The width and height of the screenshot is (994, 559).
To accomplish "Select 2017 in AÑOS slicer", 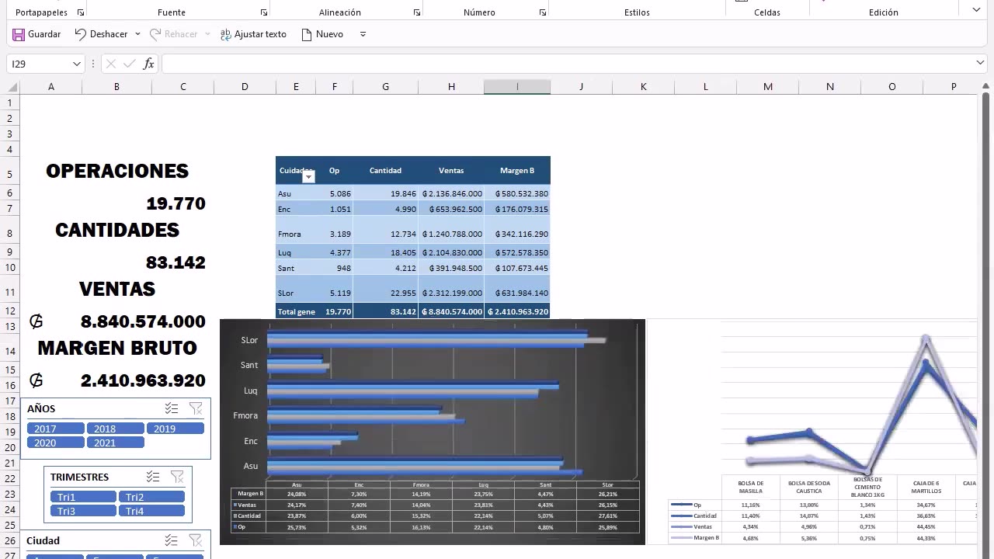I will (x=56, y=429).
